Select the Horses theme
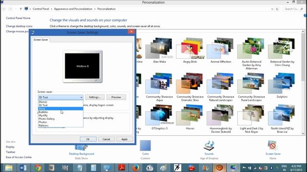Viewport: 307px width, 172px height. click(x=190, y=117)
